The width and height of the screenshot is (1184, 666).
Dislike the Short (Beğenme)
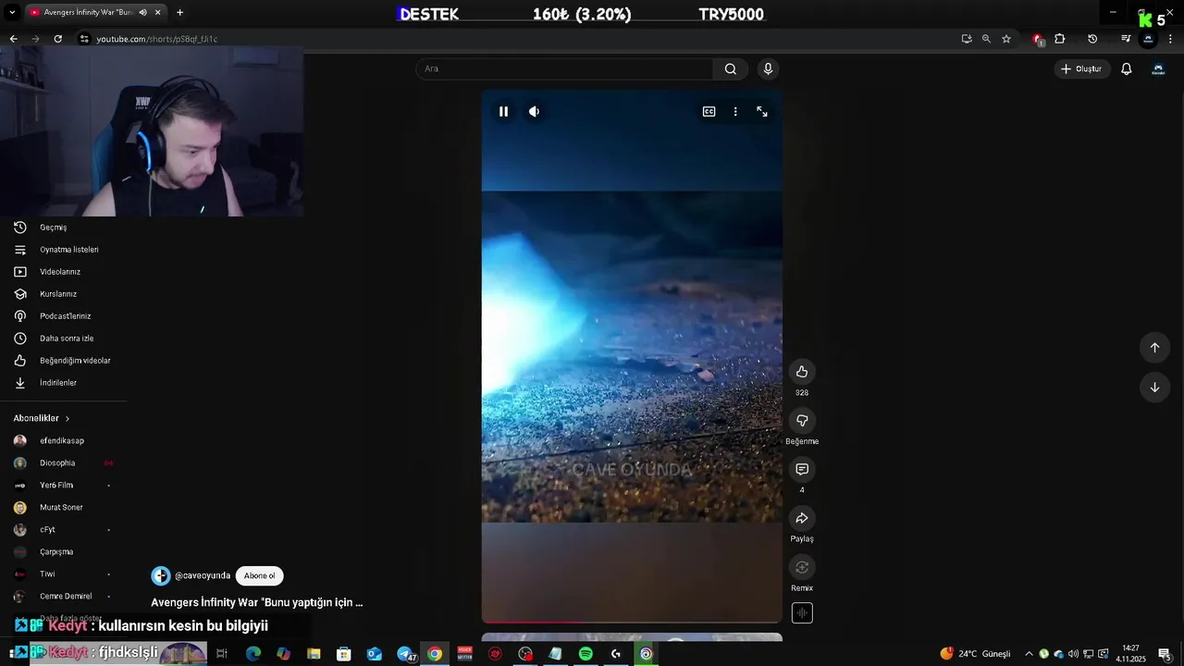802,421
